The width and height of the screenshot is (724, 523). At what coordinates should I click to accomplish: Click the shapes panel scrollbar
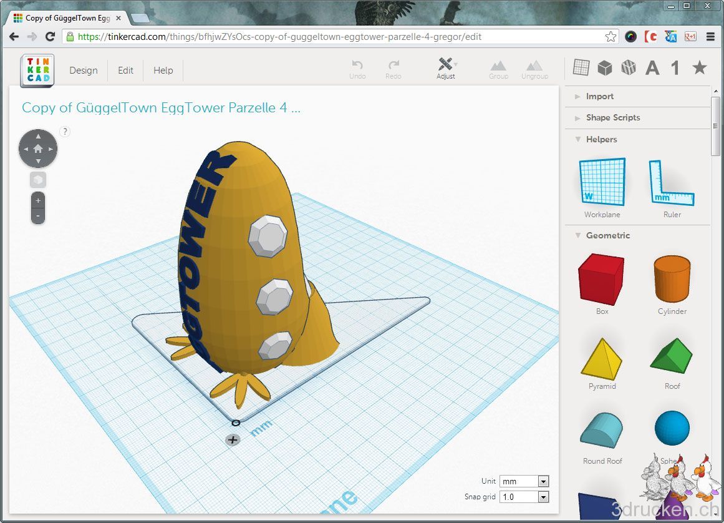(715, 125)
